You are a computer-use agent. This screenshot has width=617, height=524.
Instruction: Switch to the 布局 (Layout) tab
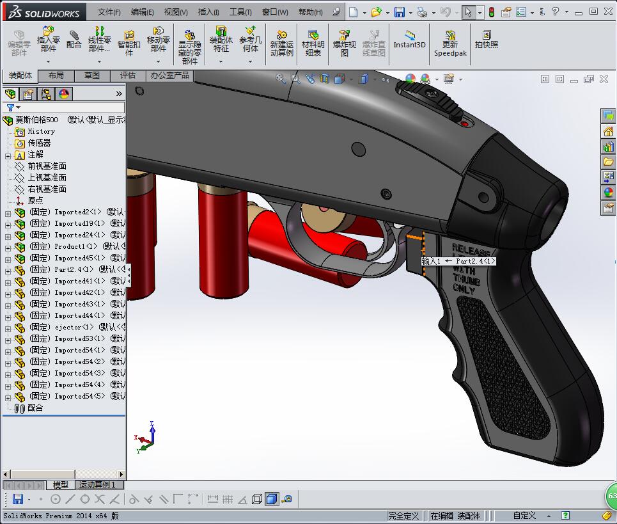(56, 75)
